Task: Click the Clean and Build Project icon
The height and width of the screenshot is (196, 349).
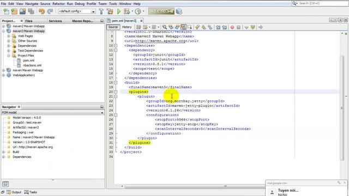Action: tap(110, 11)
